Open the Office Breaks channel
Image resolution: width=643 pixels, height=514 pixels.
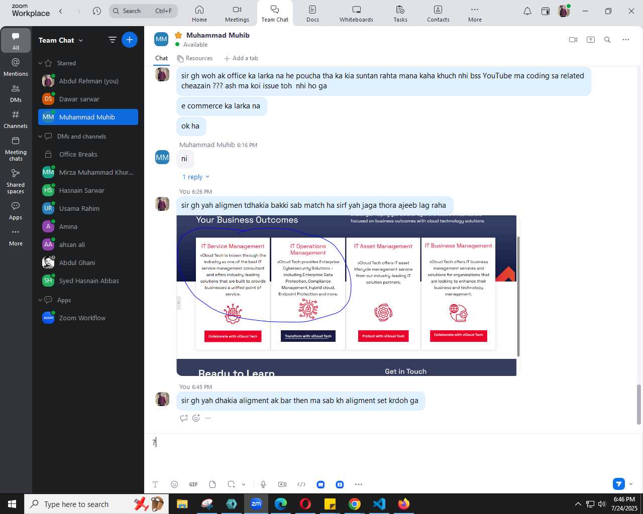click(88, 154)
